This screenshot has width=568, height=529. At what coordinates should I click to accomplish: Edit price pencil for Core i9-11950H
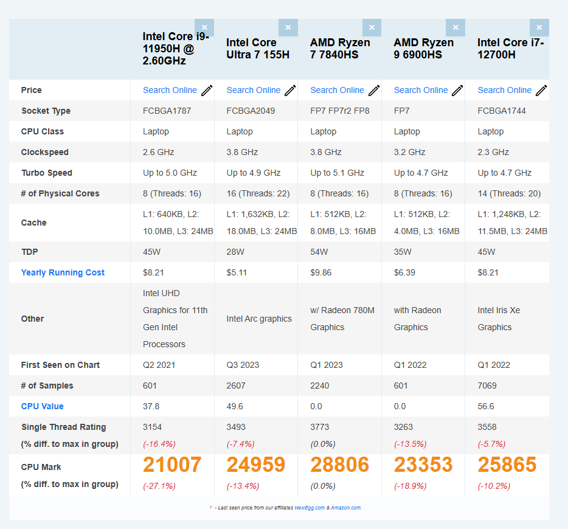tap(207, 91)
